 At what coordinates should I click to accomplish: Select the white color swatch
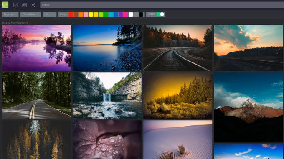pos(131,15)
